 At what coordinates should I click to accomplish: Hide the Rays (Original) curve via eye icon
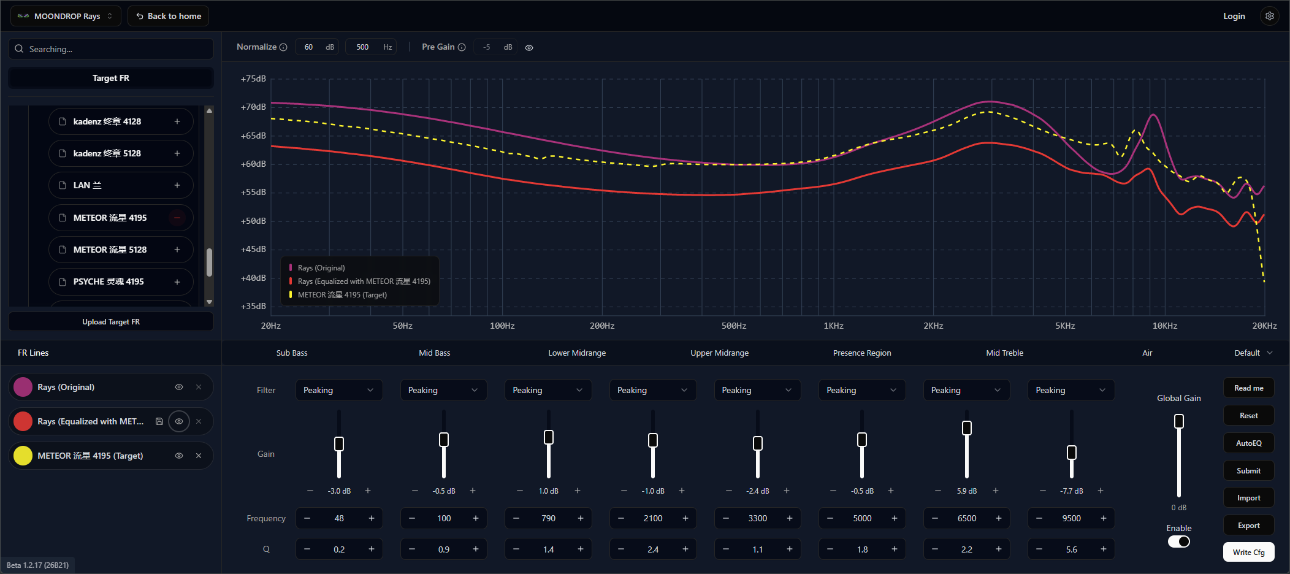[x=179, y=387]
